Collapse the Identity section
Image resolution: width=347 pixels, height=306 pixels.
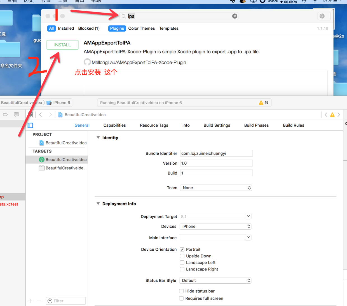98,137
